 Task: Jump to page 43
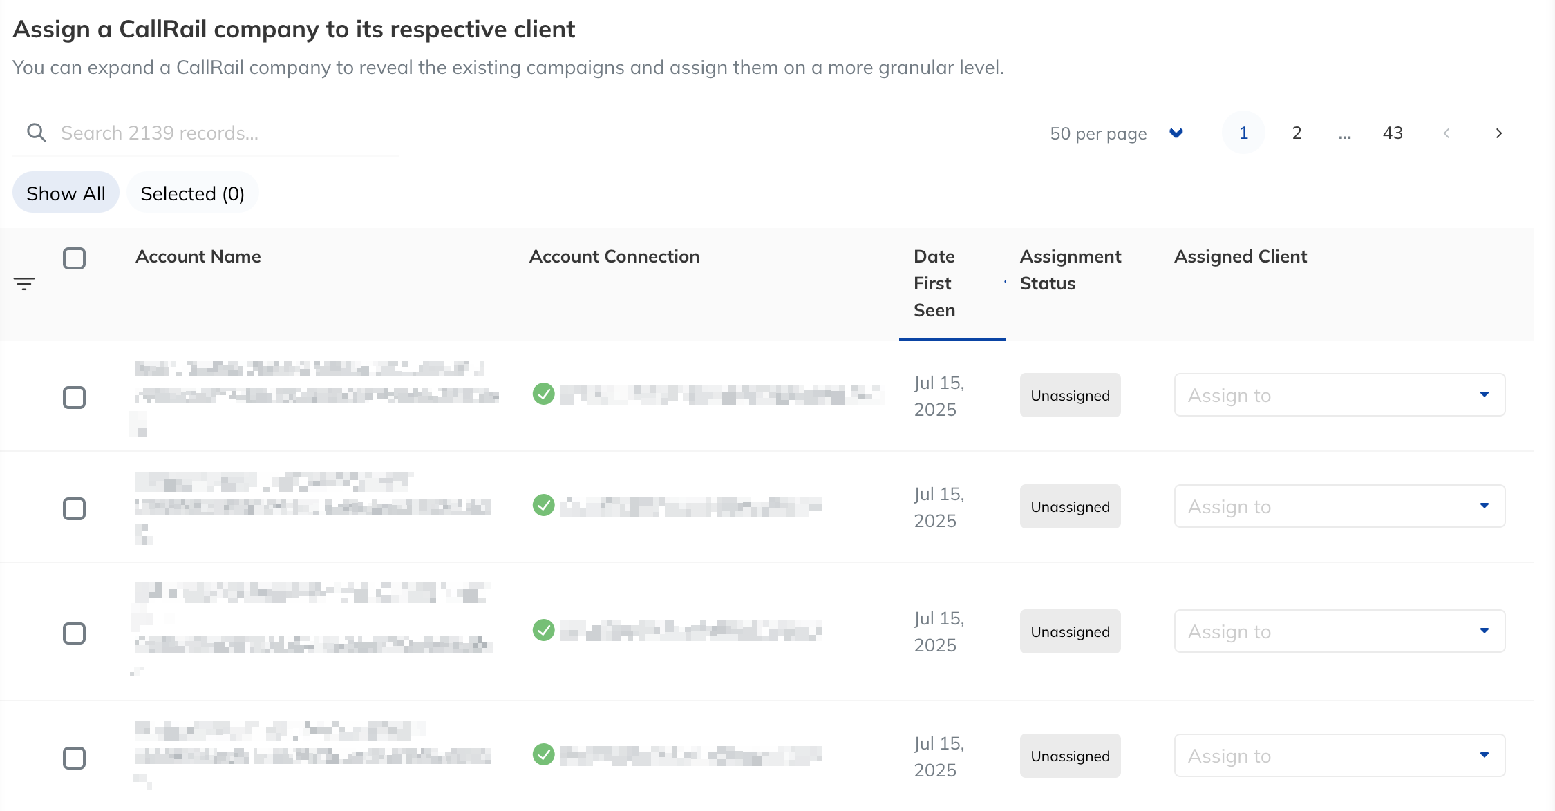click(1393, 133)
